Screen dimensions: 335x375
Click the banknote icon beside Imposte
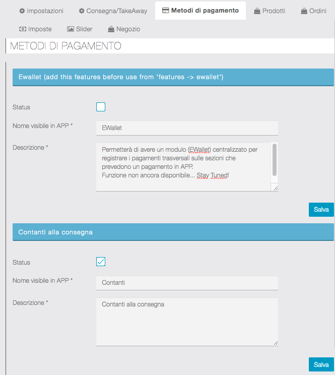pos(22,29)
